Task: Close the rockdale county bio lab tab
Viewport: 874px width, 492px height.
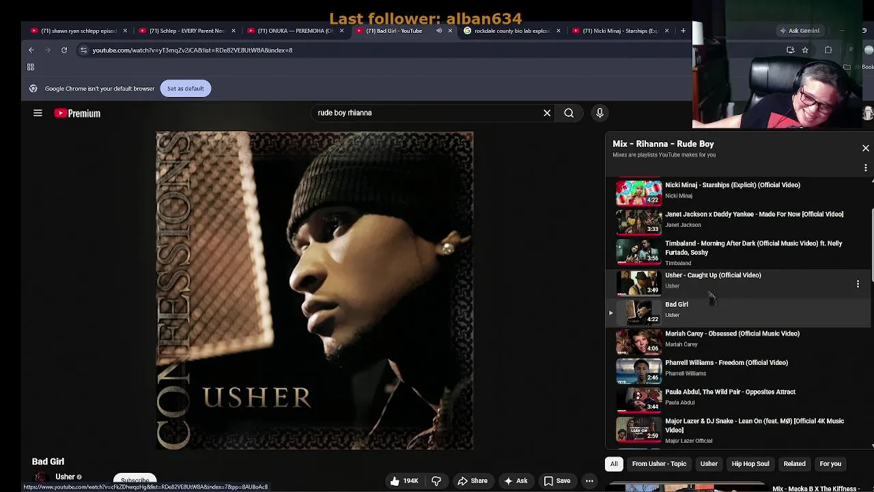Action: [559, 31]
